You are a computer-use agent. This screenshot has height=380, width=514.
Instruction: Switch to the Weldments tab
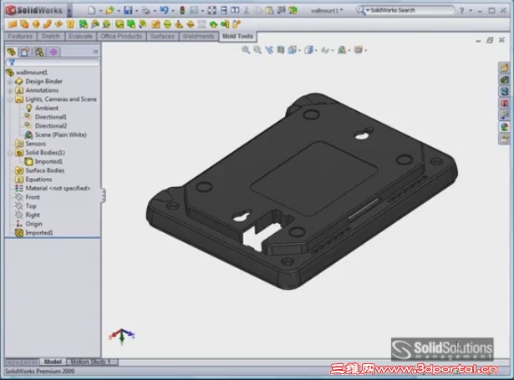point(198,37)
